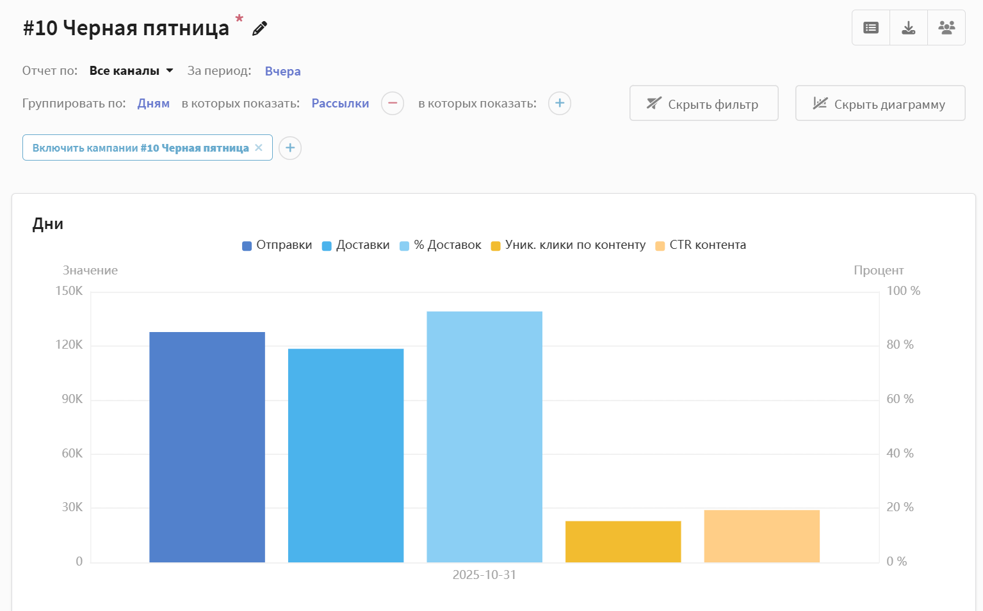Screen dimensions: 983x611
Task: Click Скрыть диаграмму button
Action: click(x=879, y=103)
